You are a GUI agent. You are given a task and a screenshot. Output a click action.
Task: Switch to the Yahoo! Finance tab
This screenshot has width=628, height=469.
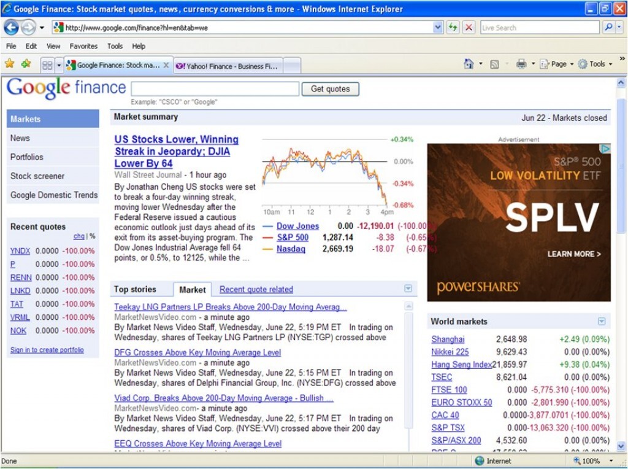tap(228, 66)
